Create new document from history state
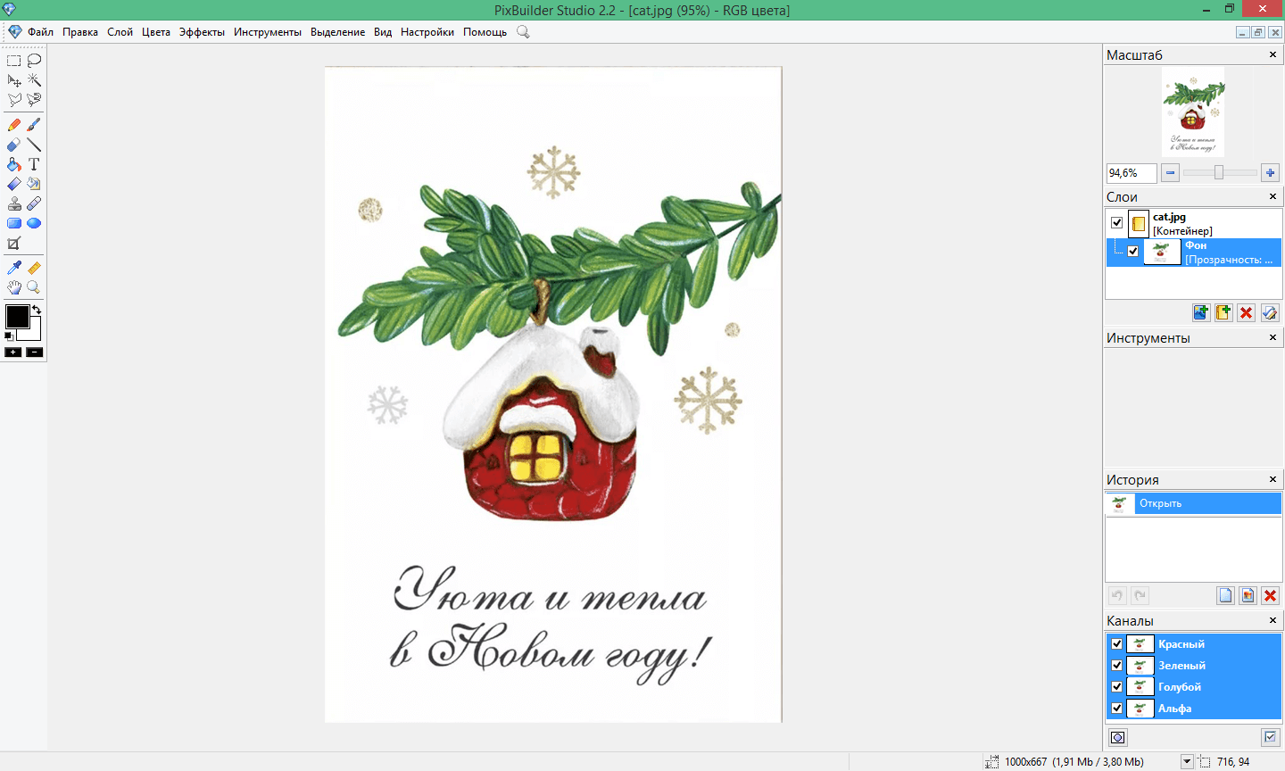The width and height of the screenshot is (1285, 771). pyautogui.click(x=1226, y=595)
